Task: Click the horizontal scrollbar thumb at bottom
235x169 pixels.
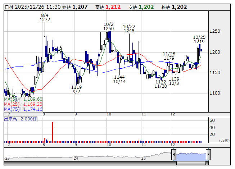Action: click(x=191, y=163)
